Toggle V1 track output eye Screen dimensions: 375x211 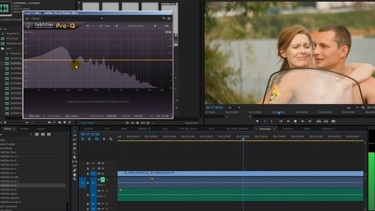103,173
